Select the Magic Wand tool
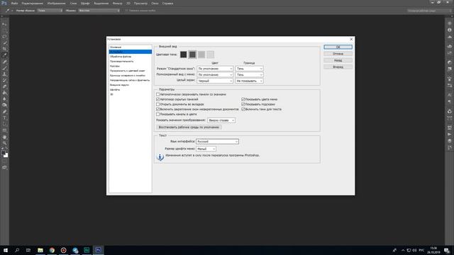The height and width of the screenshot is (255, 454). [x=4, y=42]
